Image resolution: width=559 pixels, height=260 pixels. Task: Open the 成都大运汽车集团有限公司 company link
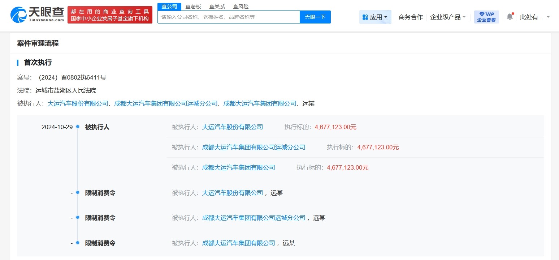[x=239, y=167]
